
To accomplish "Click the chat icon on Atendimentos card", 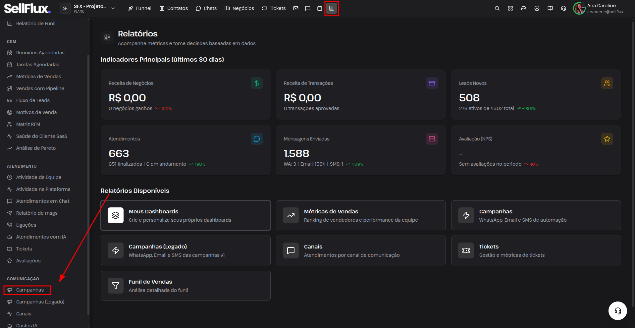I will tap(257, 139).
